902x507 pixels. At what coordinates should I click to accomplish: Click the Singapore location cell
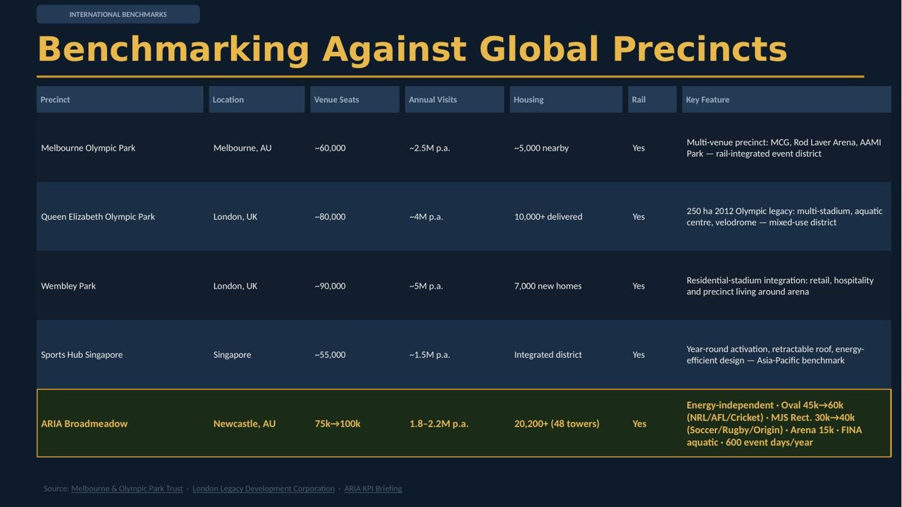233,355
